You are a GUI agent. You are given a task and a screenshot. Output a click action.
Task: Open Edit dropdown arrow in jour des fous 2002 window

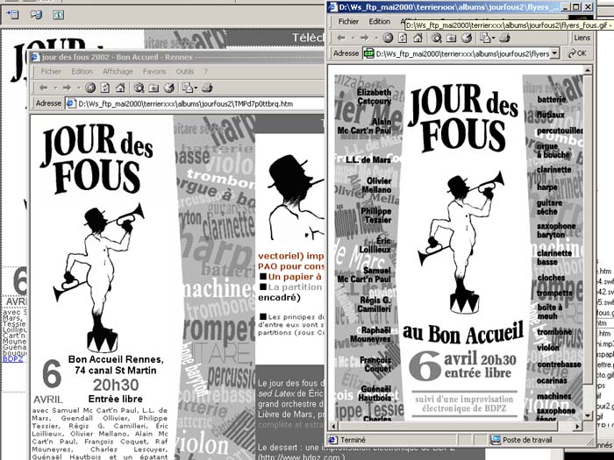tap(196, 88)
